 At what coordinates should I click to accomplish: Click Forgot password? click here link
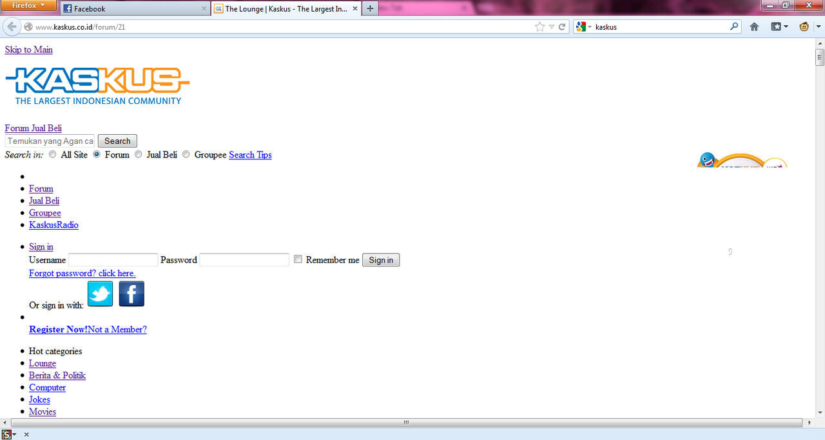coord(82,274)
